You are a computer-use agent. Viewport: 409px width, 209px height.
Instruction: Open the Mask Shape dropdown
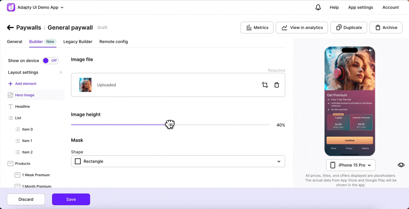point(178,161)
